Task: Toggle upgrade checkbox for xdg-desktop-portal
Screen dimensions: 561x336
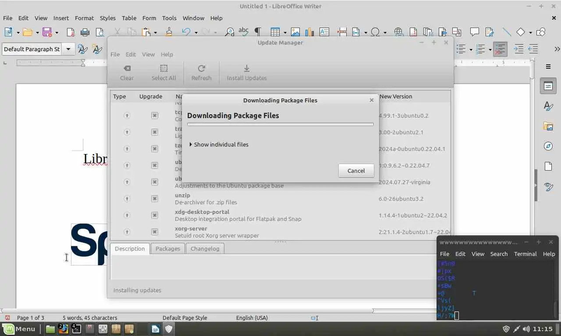Action: (x=154, y=215)
